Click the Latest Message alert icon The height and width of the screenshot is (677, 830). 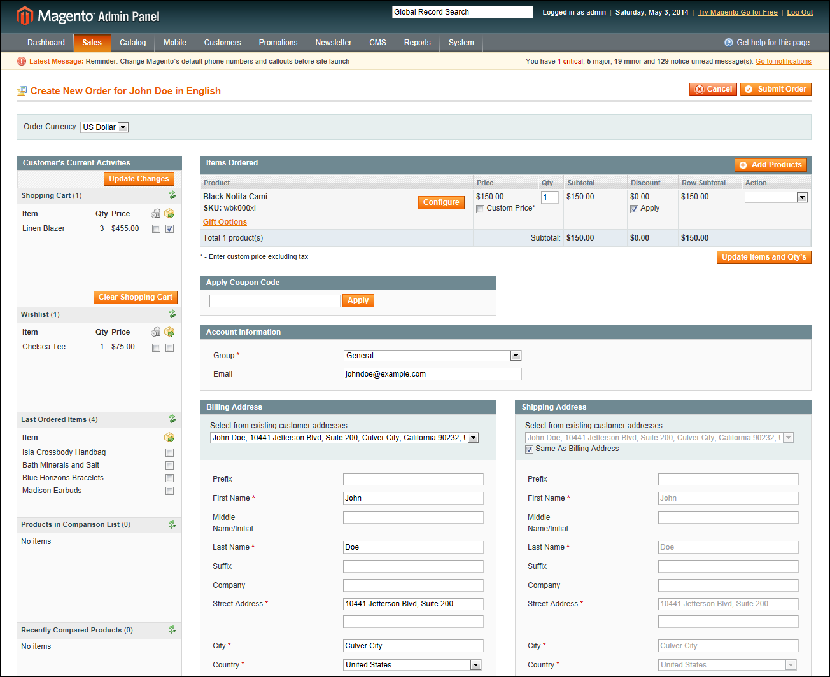coord(22,61)
